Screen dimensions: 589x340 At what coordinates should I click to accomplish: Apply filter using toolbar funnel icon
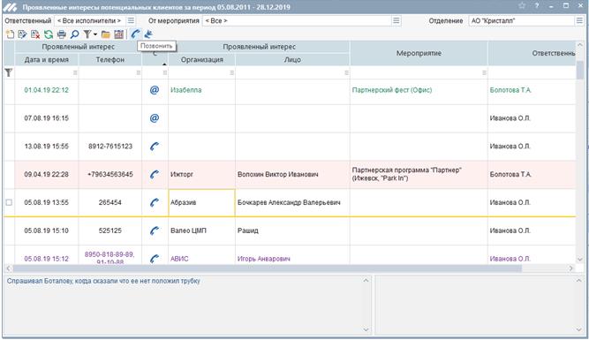(87, 34)
